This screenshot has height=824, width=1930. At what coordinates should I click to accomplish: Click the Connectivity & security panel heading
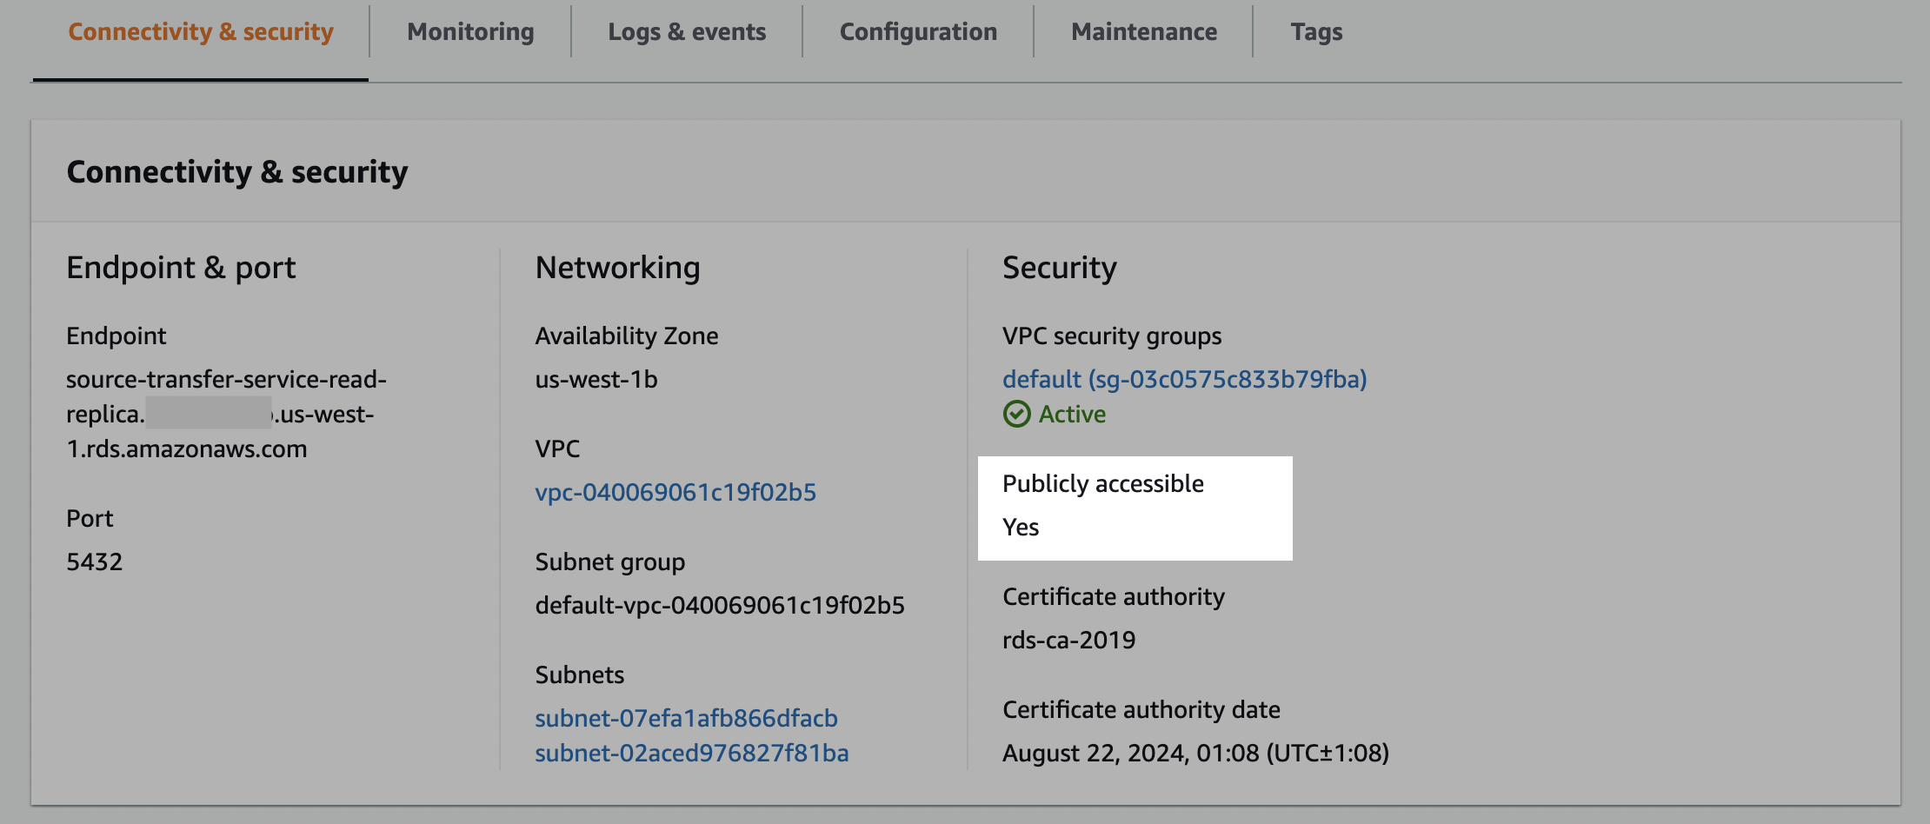(x=237, y=172)
